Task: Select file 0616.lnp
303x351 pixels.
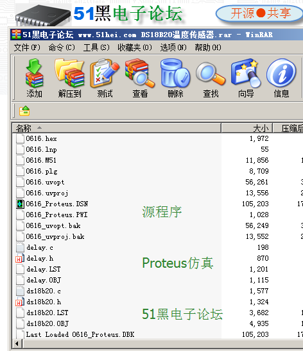Action: [41, 149]
